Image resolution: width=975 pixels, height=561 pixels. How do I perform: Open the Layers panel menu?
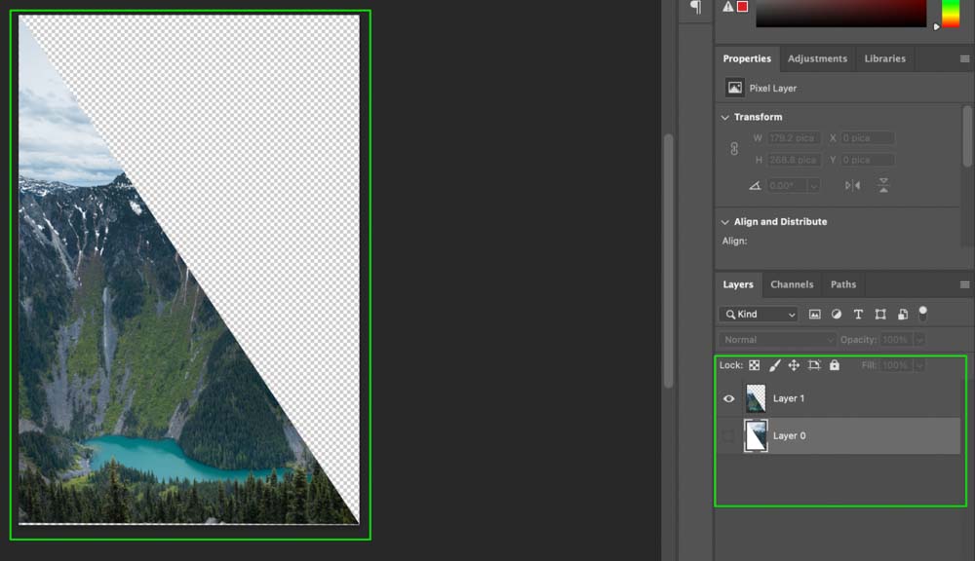(965, 284)
